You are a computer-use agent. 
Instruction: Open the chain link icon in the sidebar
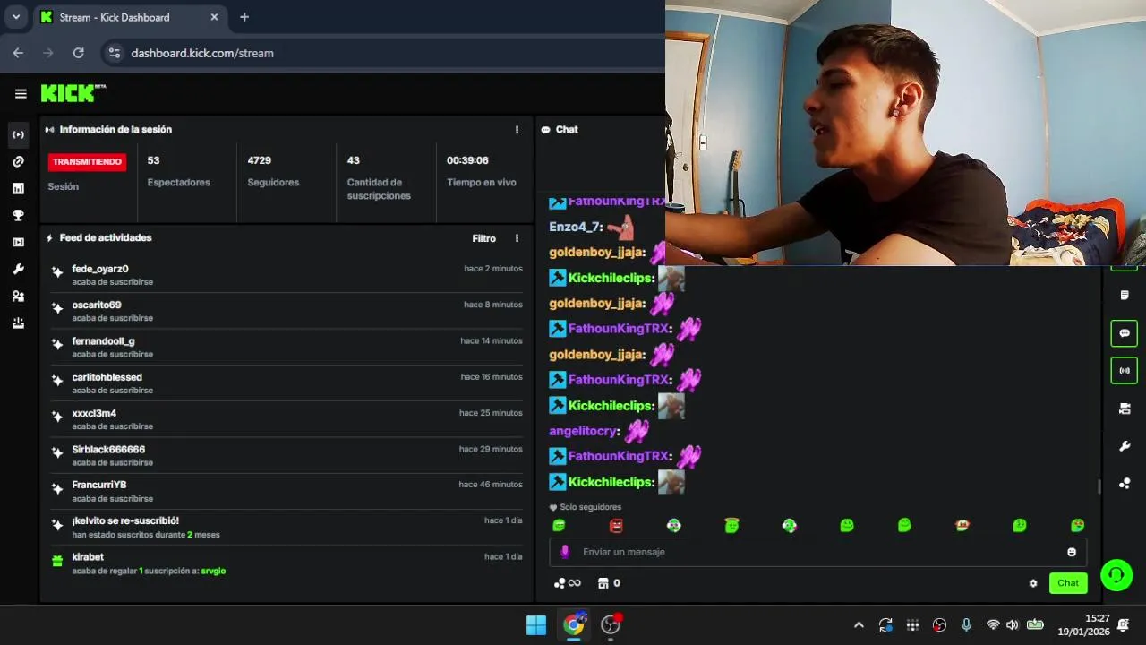18,161
